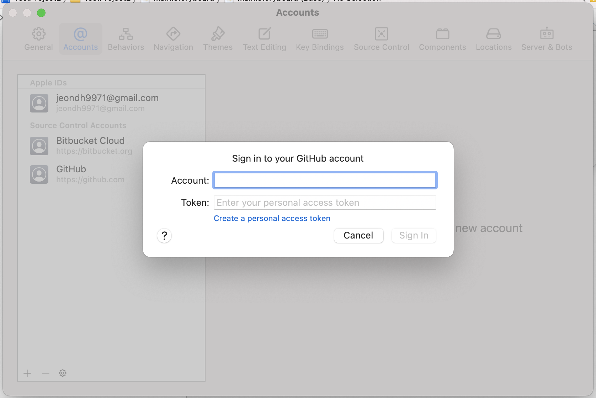Focus the Account input field

click(x=325, y=180)
